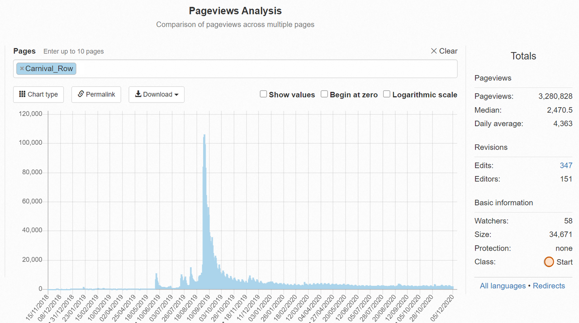Click the Totals heading
This screenshot has width=579, height=323.
523,56
